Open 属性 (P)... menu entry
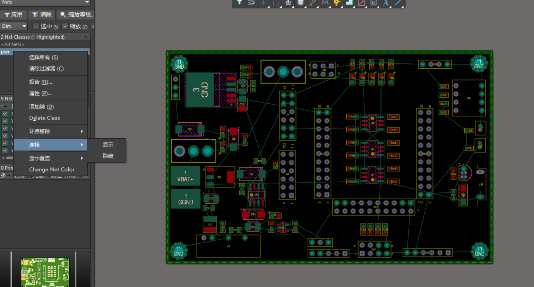534x287 pixels. coord(50,93)
